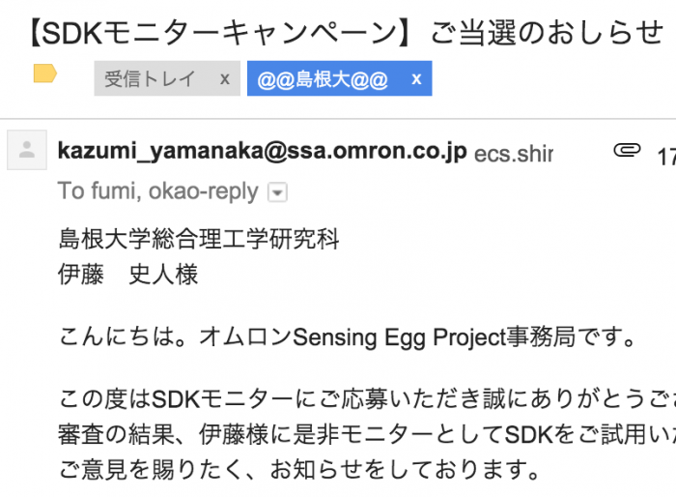Click the sender avatar placeholder icon
The height and width of the screenshot is (497, 676).
[27, 150]
